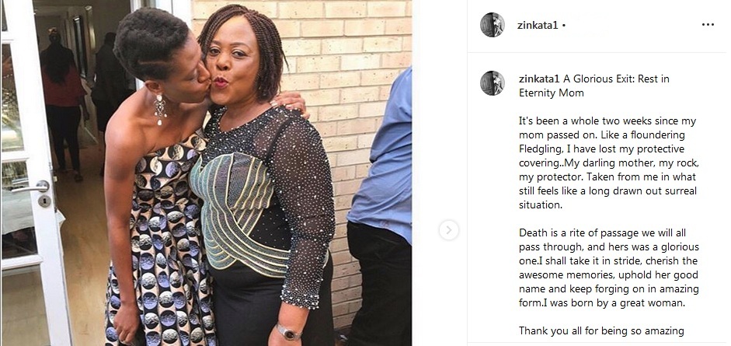Open zinkata1 username link in caption
Viewport: 731px width, 346px height.
(539, 79)
